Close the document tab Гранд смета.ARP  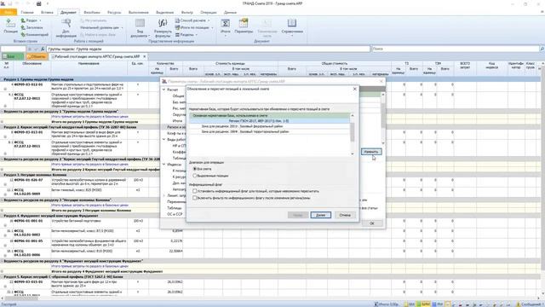[145, 56]
